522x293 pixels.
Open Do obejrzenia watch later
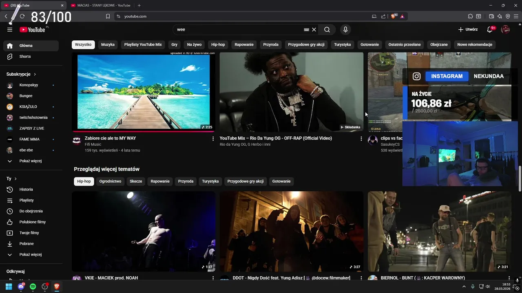[31, 211]
